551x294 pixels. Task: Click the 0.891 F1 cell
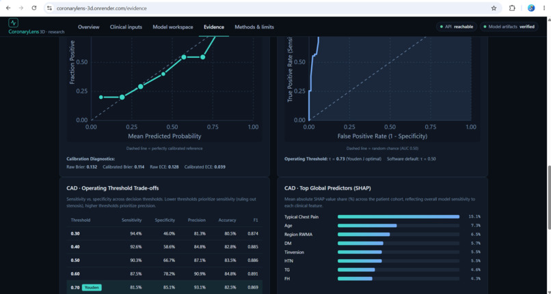(253, 274)
